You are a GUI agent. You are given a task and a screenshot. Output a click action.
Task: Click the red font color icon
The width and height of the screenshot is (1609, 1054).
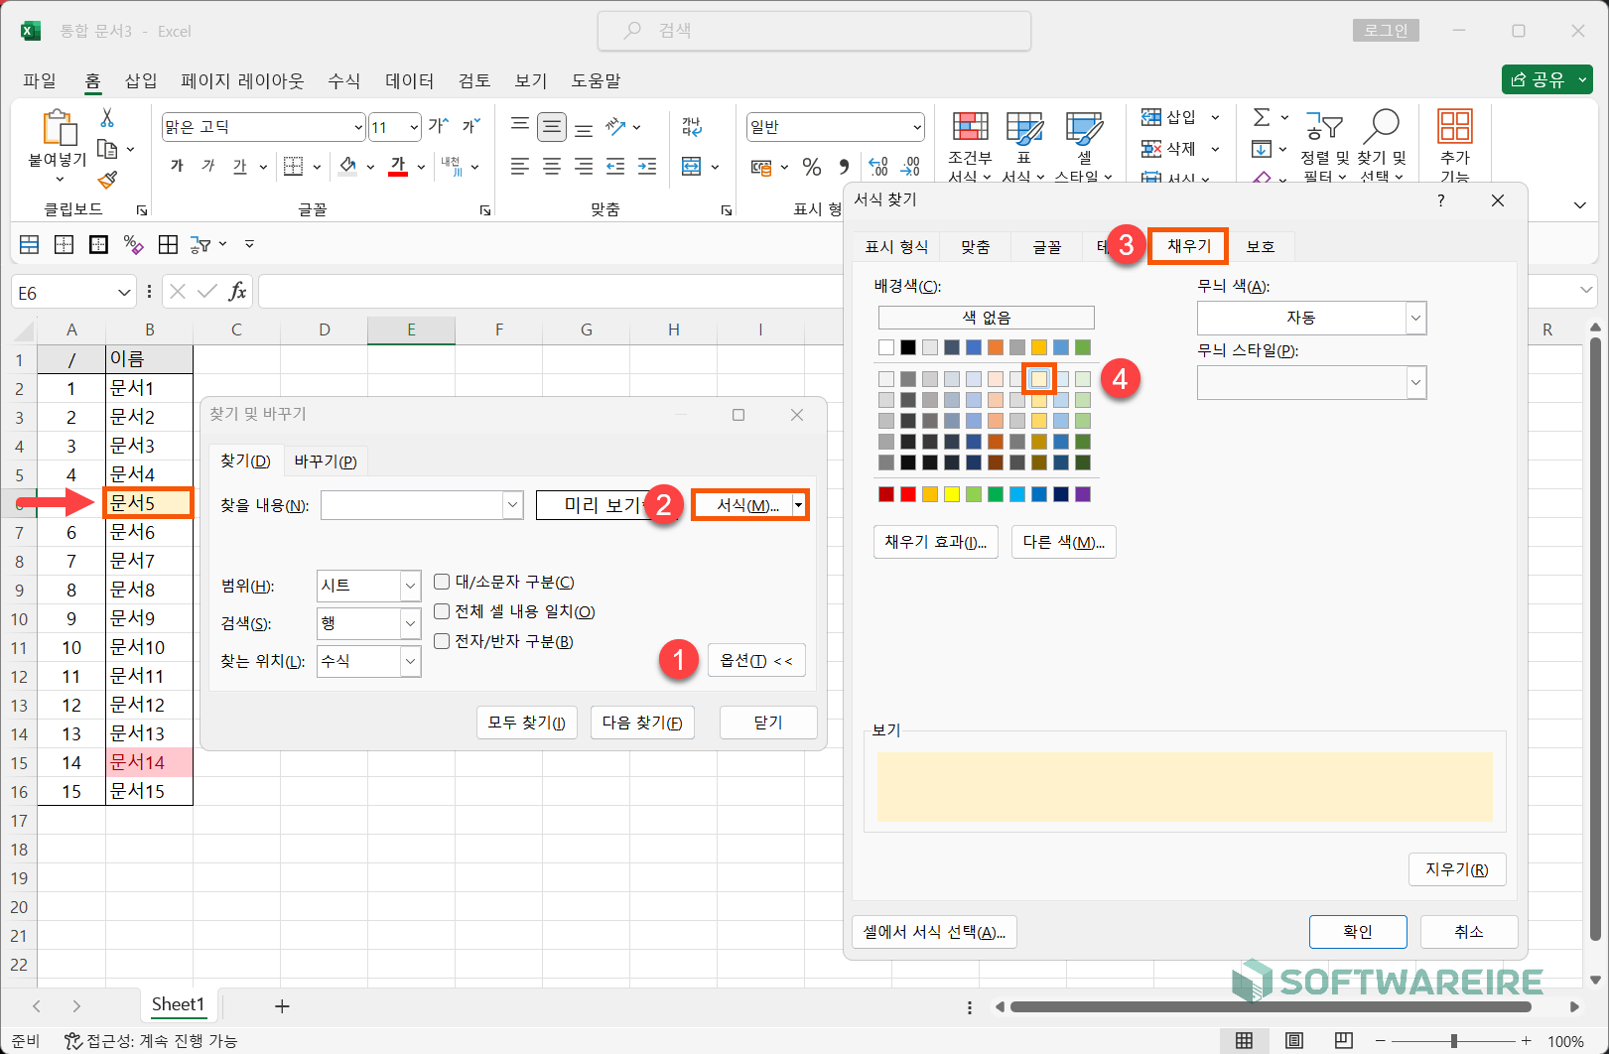click(398, 166)
